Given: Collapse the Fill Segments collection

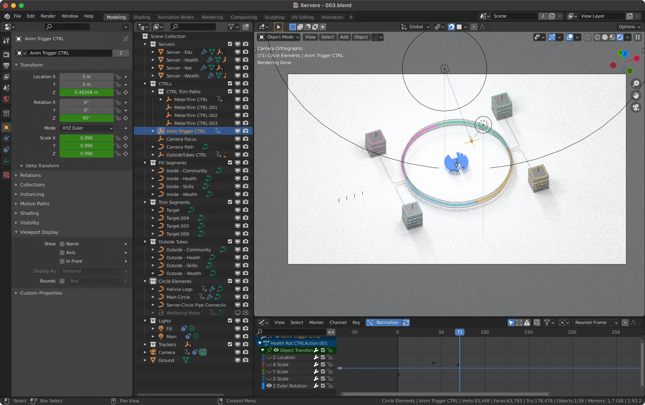Looking at the screenshot, I should [145, 163].
